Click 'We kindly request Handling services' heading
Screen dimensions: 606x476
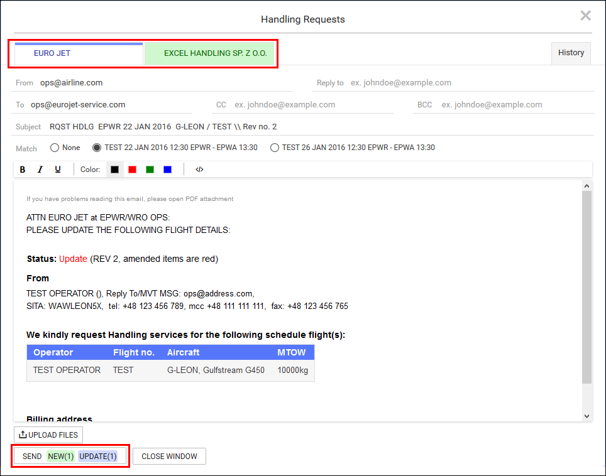(185, 335)
